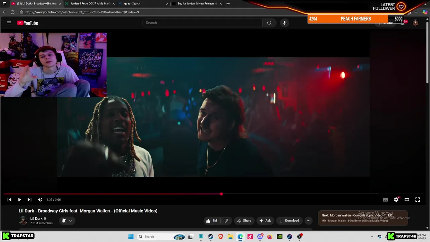Click the video title Broadway Girls text
This screenshot has width=430, height=242.
point(88,211)
